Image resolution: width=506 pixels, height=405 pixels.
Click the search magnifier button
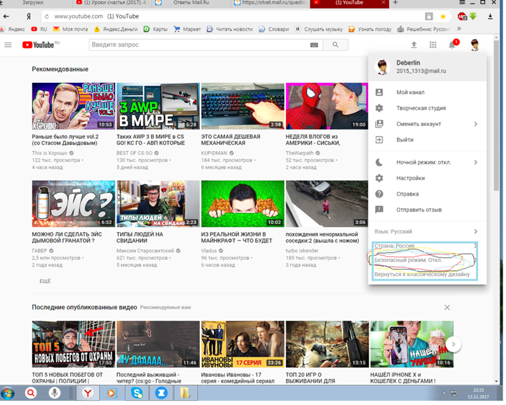click(335, 45)
